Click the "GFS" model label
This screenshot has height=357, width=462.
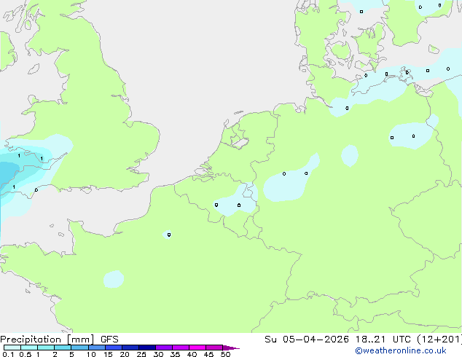[x=109, y=340]
